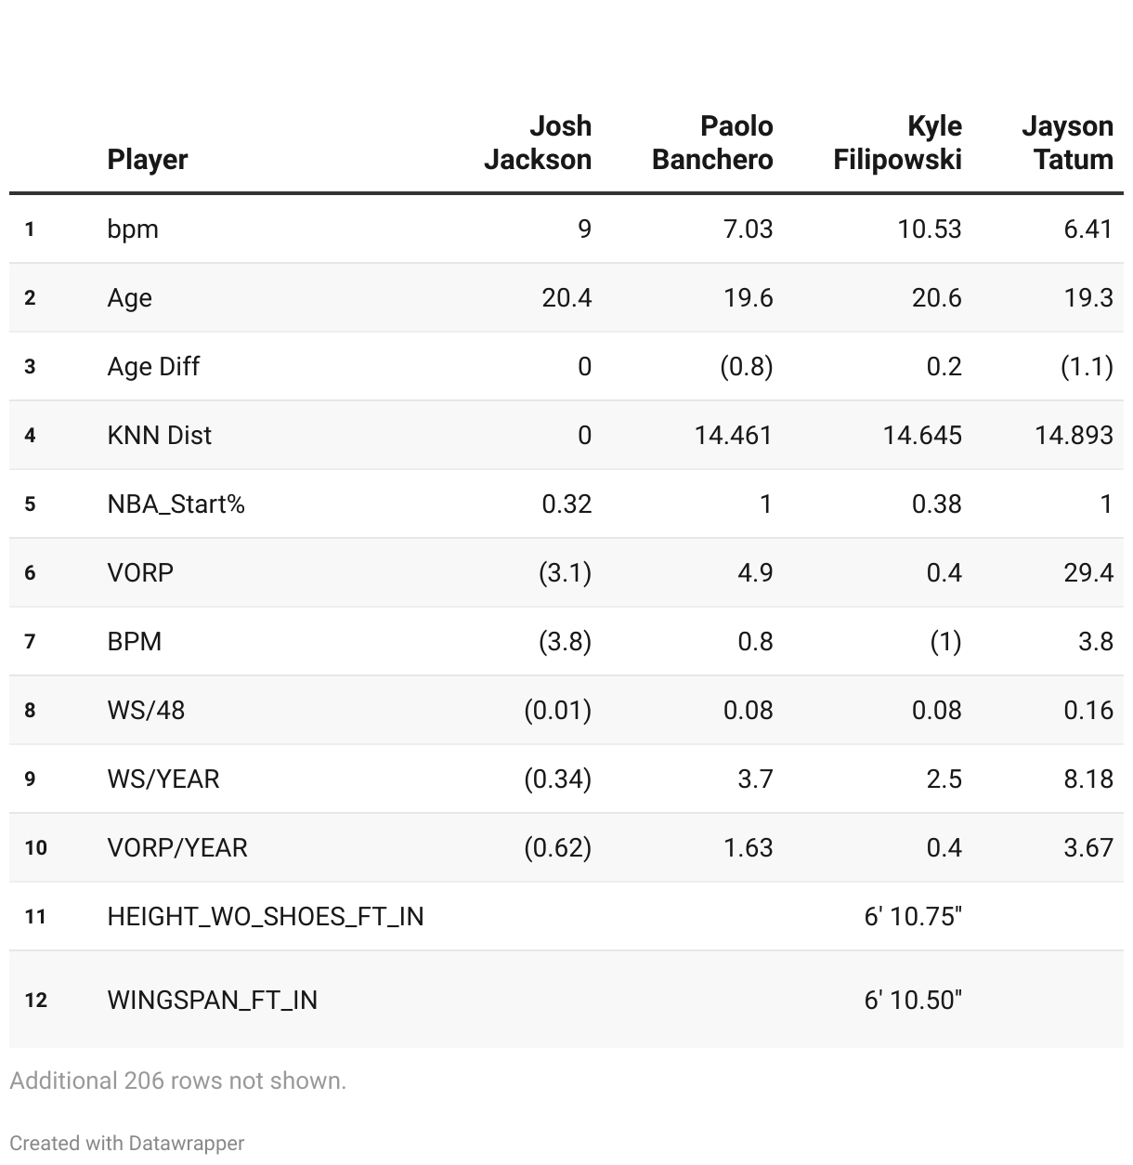Select the VORP/YEAR row label

pos(177,848)
